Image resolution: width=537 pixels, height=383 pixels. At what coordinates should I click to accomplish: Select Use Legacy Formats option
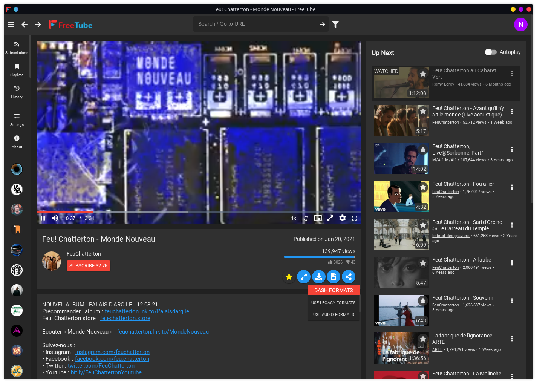334,303
